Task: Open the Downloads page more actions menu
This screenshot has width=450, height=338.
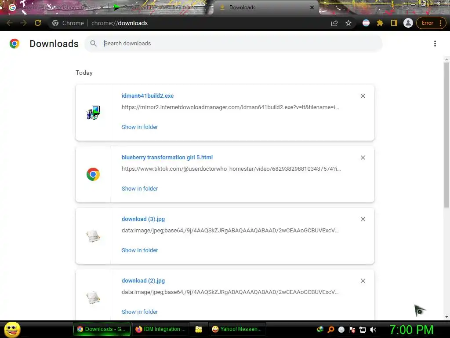Action: (x=435, y=44)
